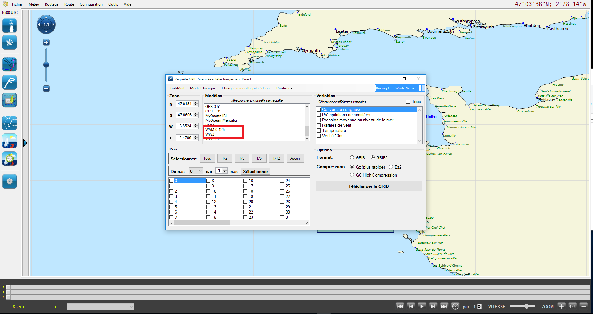This screenshot has width=593, height=314.
Task: Open the GRIB mail download icon
Action: tap(10, 100)
